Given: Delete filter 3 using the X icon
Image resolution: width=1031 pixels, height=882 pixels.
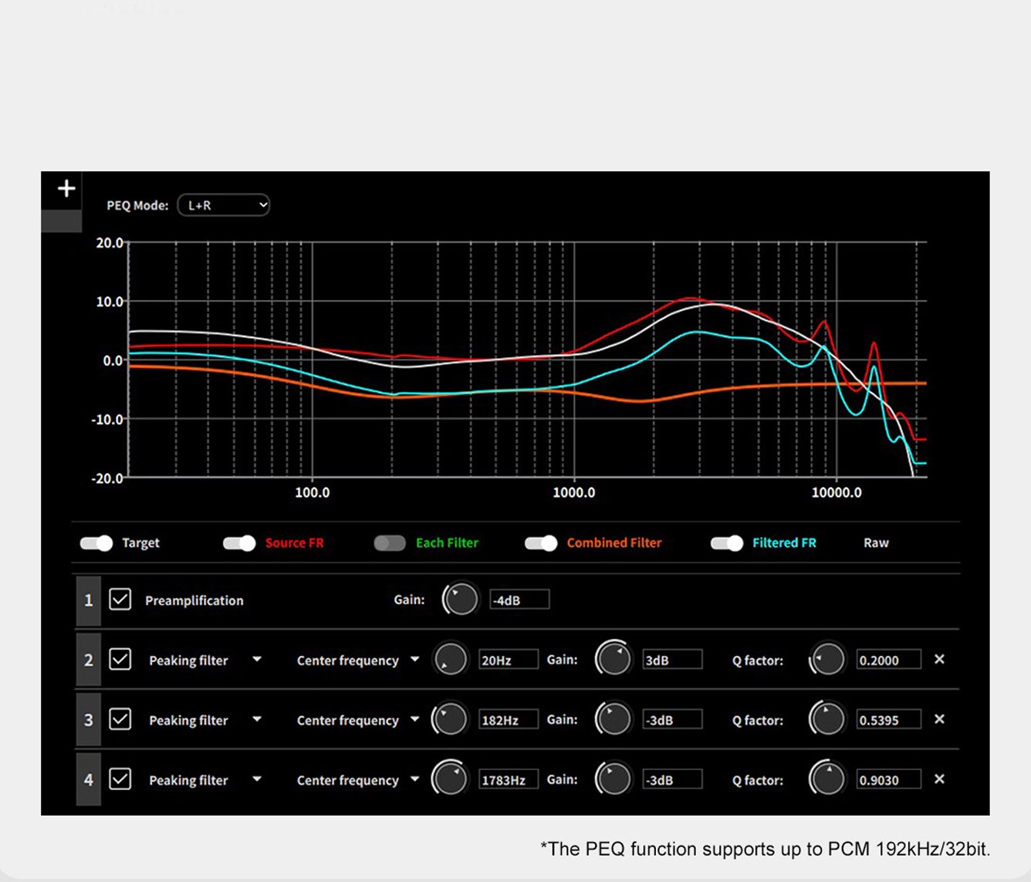Looking at the screenshot, I should [939, 719].
